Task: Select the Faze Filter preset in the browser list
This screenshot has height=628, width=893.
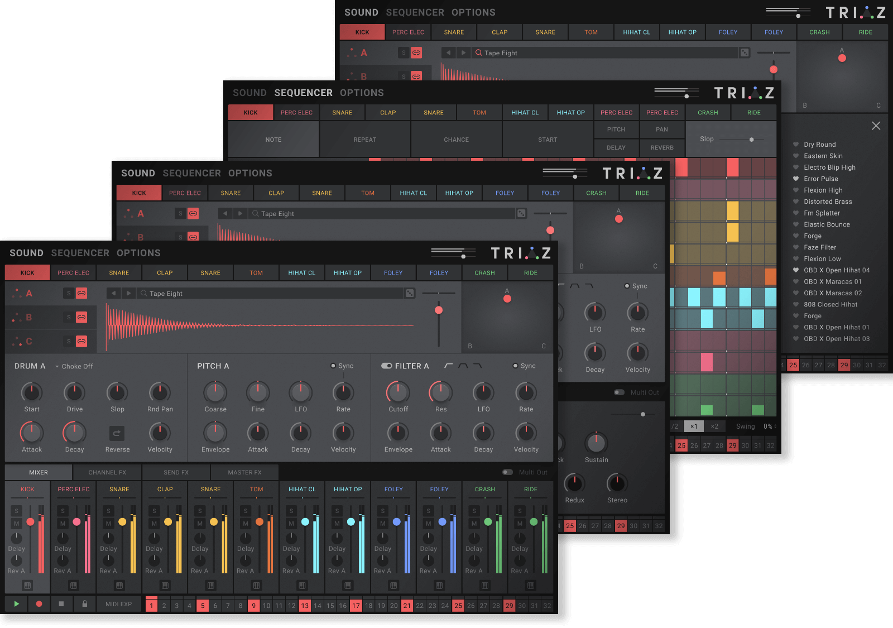Action: [820, 247]
